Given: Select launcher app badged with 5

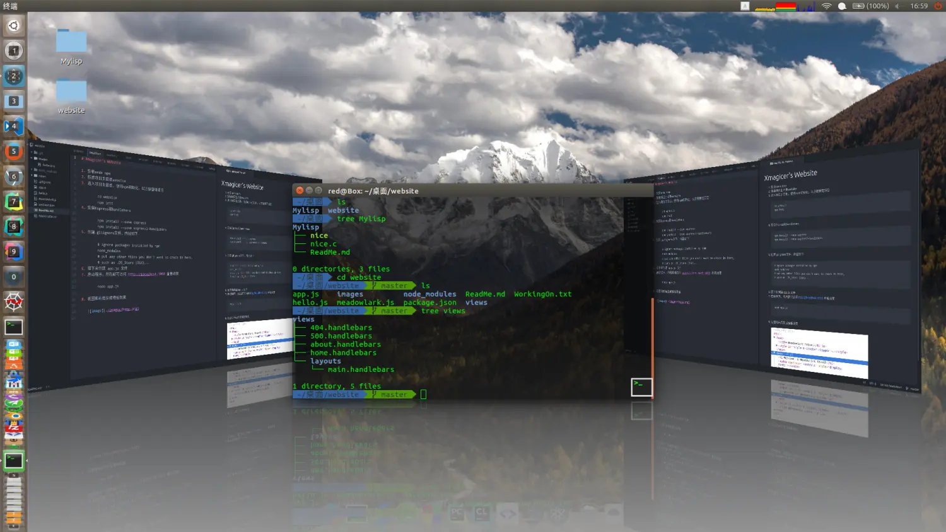Looking at the screenshot, I should (x=14, y=151).
